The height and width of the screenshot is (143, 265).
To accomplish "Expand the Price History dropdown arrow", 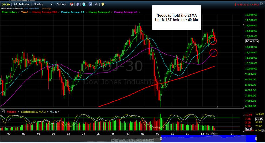I will tap(19, 12).
